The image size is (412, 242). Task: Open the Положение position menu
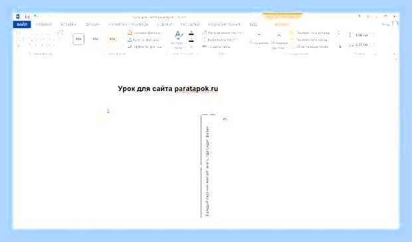pyautogui.click(x=258, y=39)
